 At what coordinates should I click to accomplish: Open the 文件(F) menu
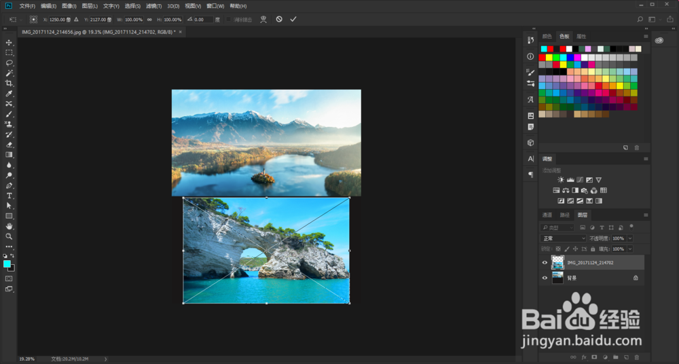[27, 6]
